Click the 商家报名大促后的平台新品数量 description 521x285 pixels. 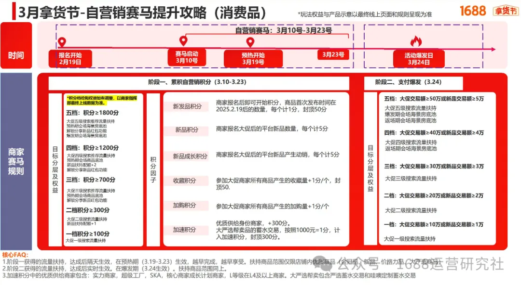272,129
